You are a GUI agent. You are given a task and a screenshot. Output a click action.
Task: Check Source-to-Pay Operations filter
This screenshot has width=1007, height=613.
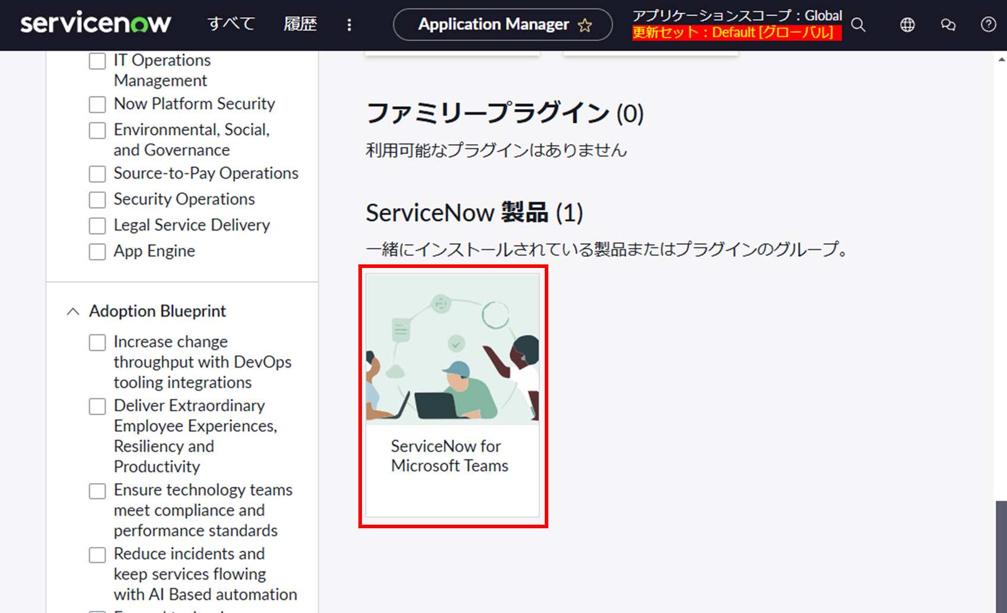tap(97, 174)
